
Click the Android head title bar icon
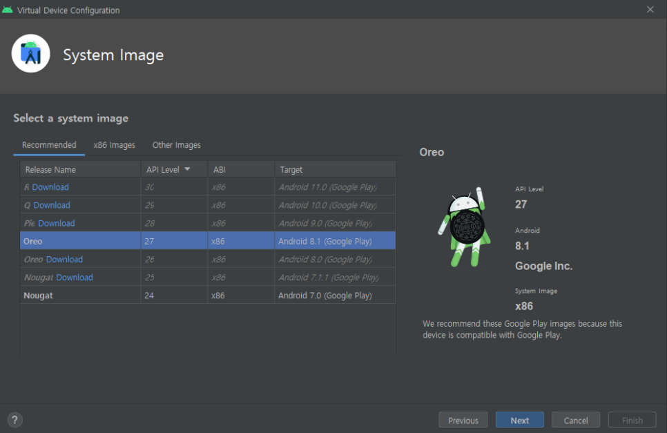[x=7, y=10]
